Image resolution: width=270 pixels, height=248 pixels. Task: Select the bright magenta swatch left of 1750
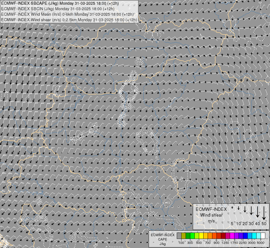[x=232, y=236]
